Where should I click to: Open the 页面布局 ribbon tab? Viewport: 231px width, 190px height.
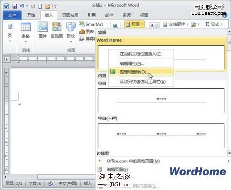click(70, 15)
